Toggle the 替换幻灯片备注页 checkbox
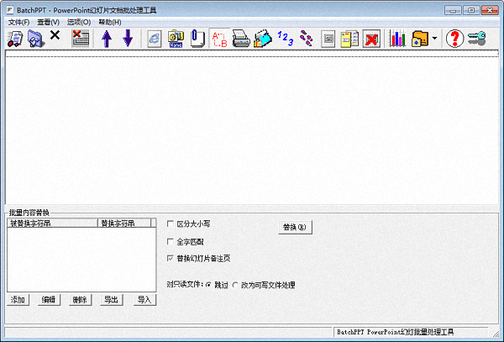Screen dimensions: 504x342 (171, 259)
